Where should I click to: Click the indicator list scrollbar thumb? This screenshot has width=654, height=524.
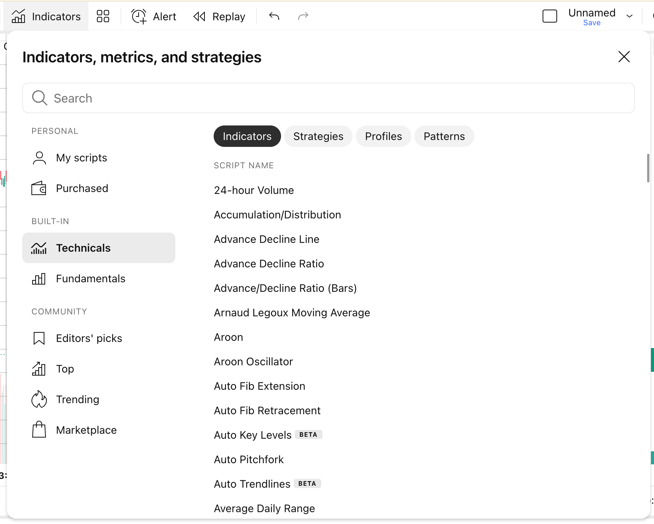tap(648, 168)
